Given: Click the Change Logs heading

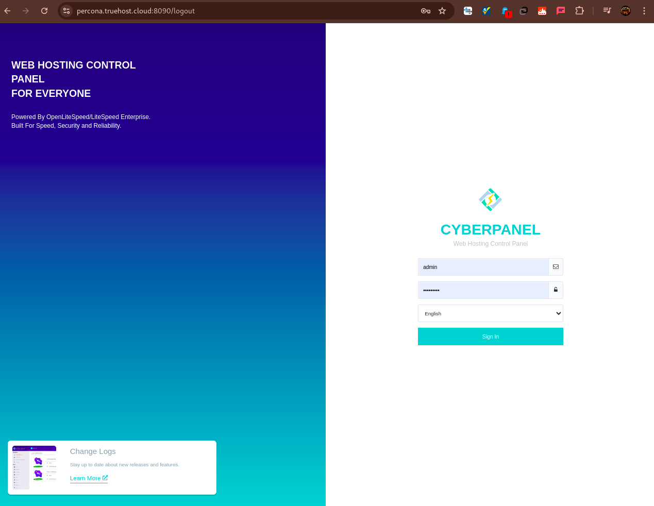Looking at the screenshot, I should (93, 451).
